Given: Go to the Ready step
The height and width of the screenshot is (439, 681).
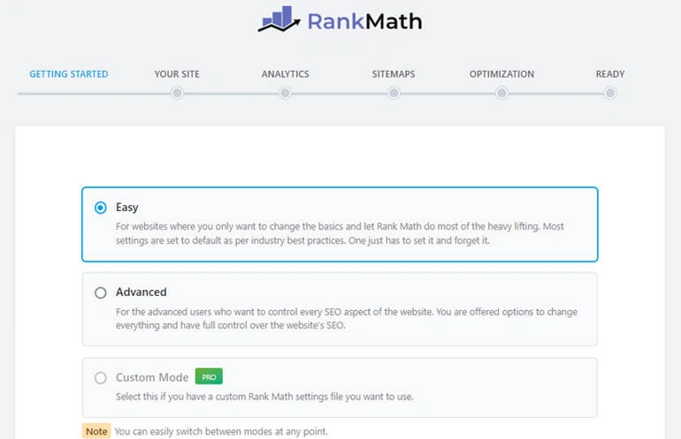Looking at the screenshot, I should 610,74.
